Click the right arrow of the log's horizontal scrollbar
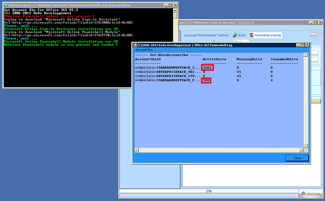The image size is (325, 201). tap(301, 150)
